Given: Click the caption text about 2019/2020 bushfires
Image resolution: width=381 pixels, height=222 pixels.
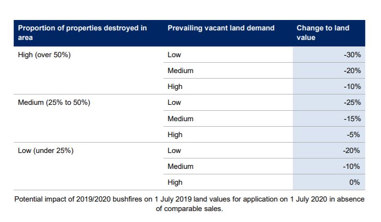Looking at the screenshot, I should (189, 204).
